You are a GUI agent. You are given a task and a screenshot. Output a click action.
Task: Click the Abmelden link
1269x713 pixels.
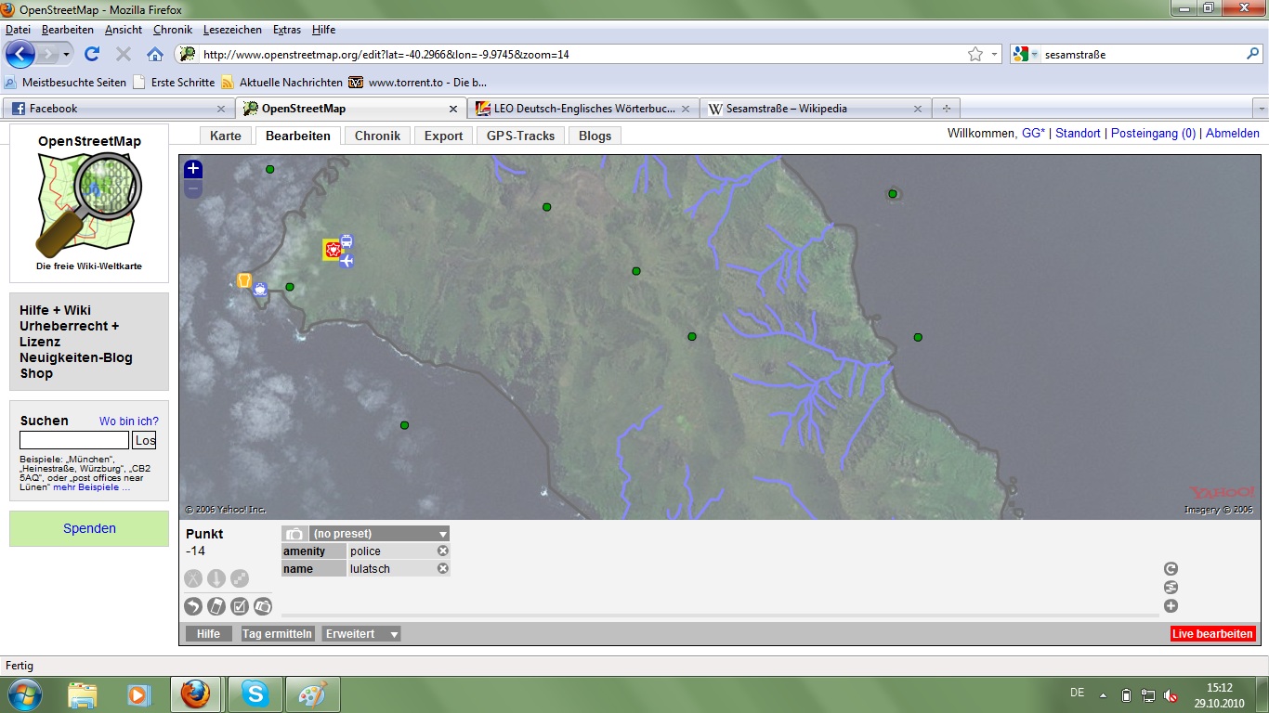[1233, 134]
